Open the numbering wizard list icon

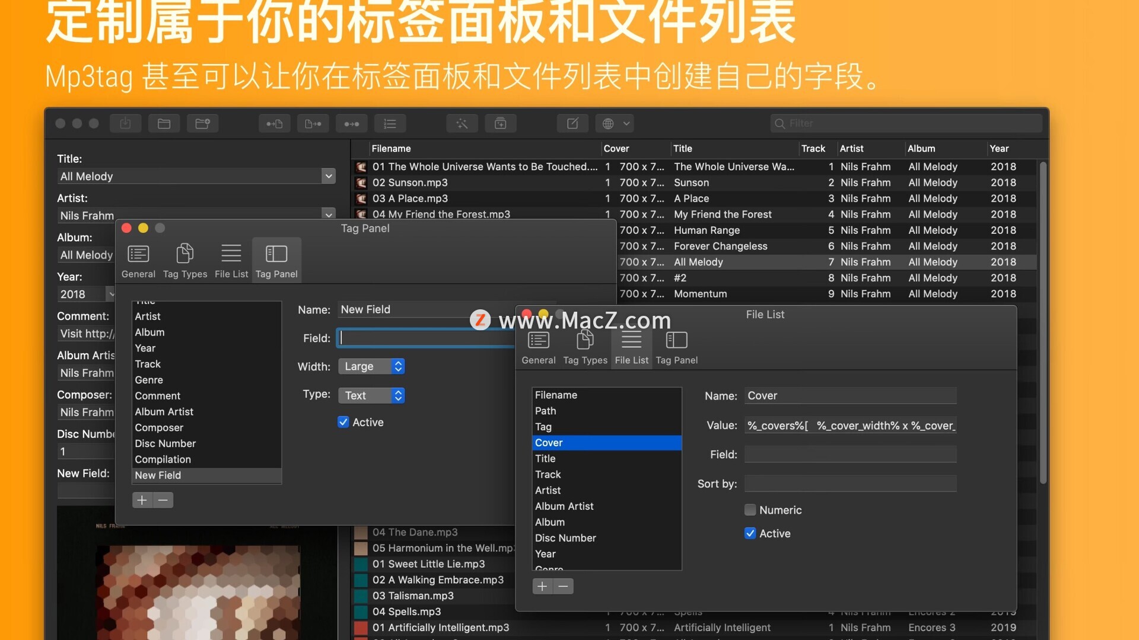click(390, 123)
